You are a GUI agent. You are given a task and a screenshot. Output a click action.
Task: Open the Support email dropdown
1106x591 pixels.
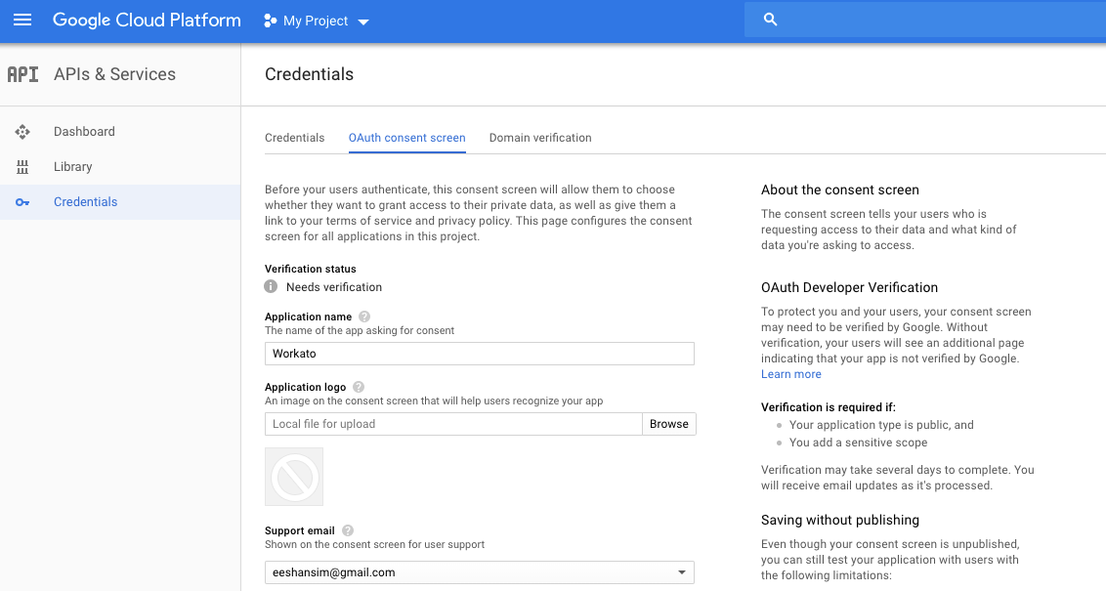(682, 571)
